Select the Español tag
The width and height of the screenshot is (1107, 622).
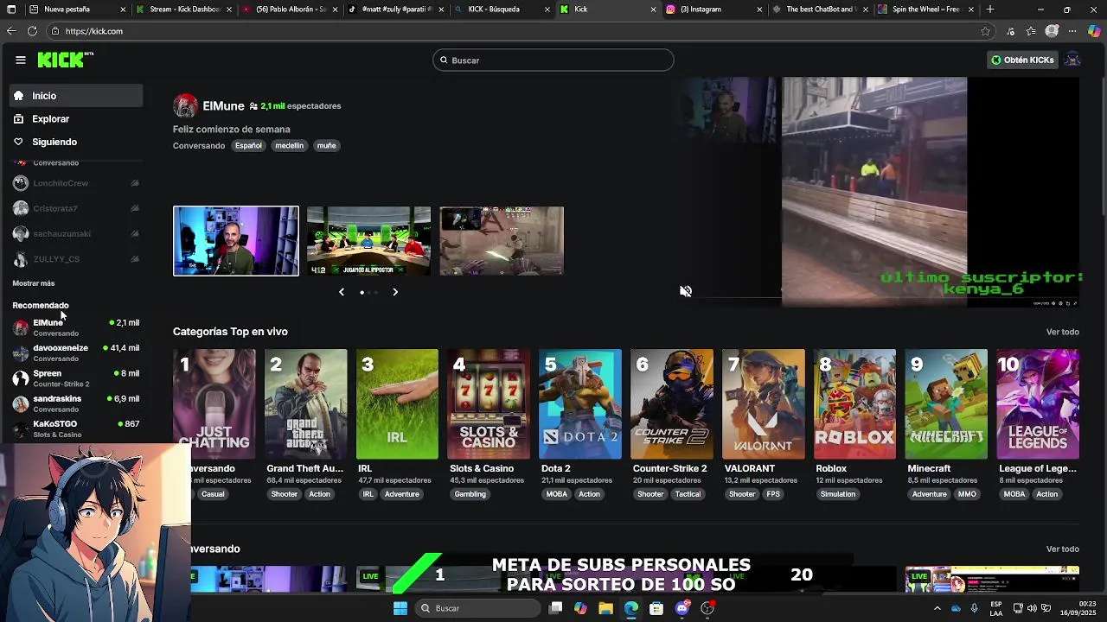(248, 146)
